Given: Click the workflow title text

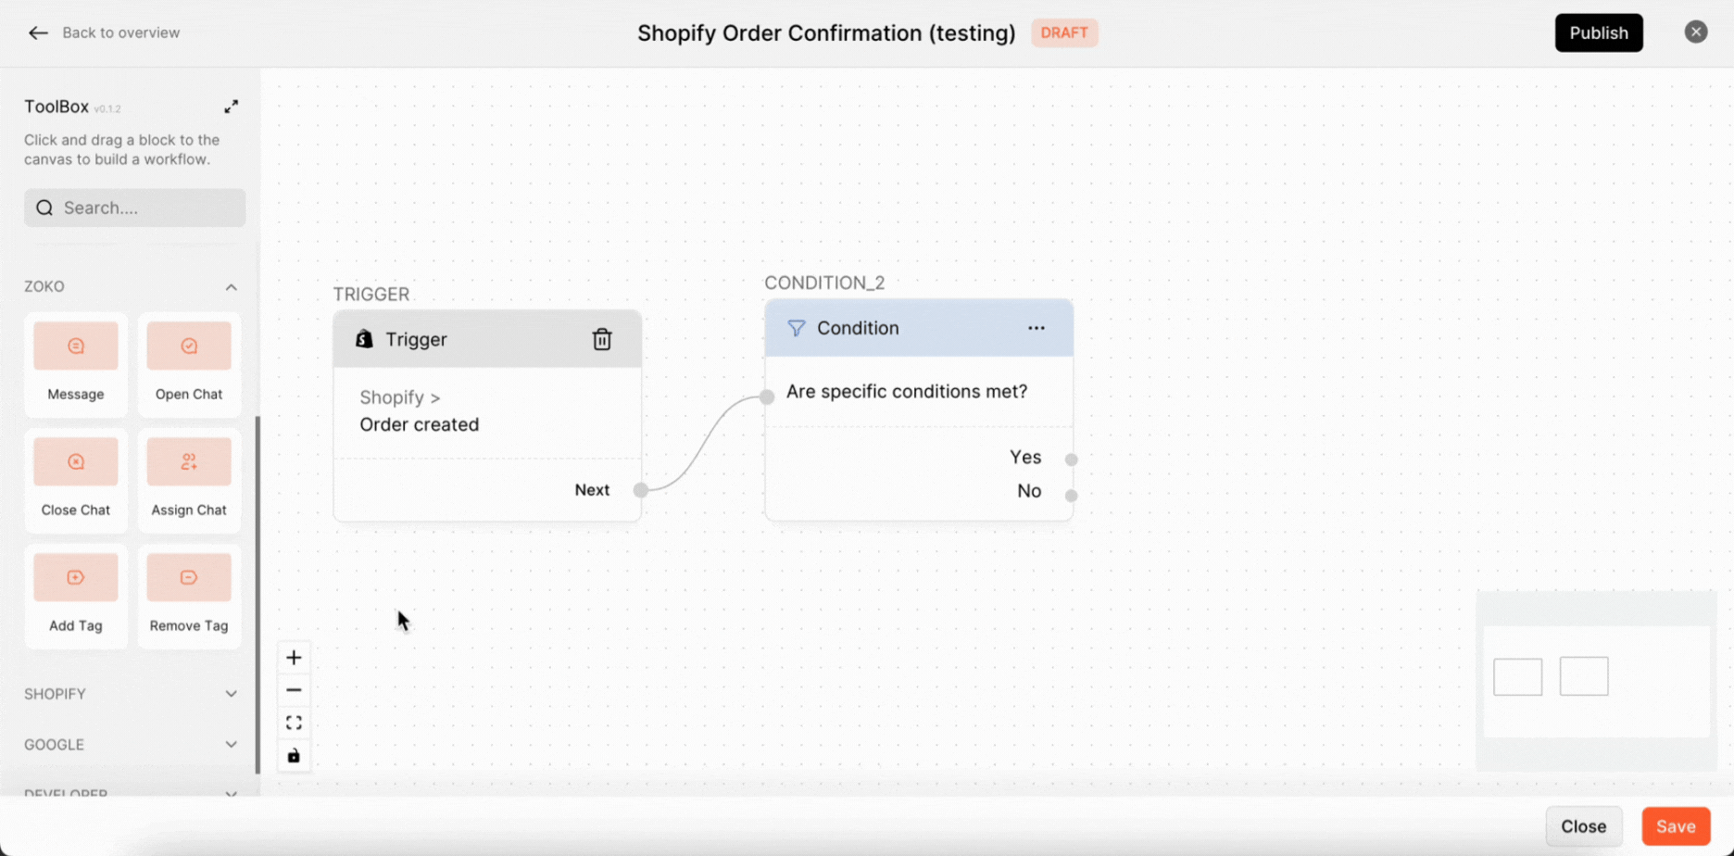Looking at the screenshot, I should click(x=826, y=33).
